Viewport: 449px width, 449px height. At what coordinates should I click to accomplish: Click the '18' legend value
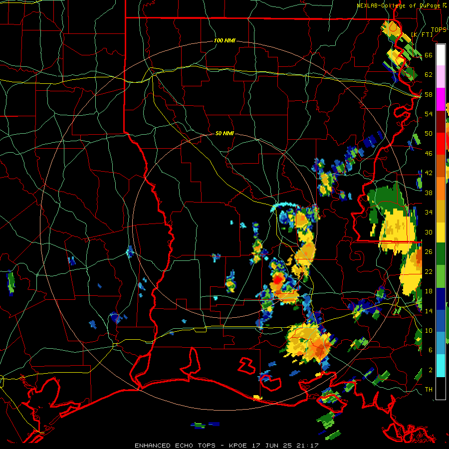click(x=429, y=291)
